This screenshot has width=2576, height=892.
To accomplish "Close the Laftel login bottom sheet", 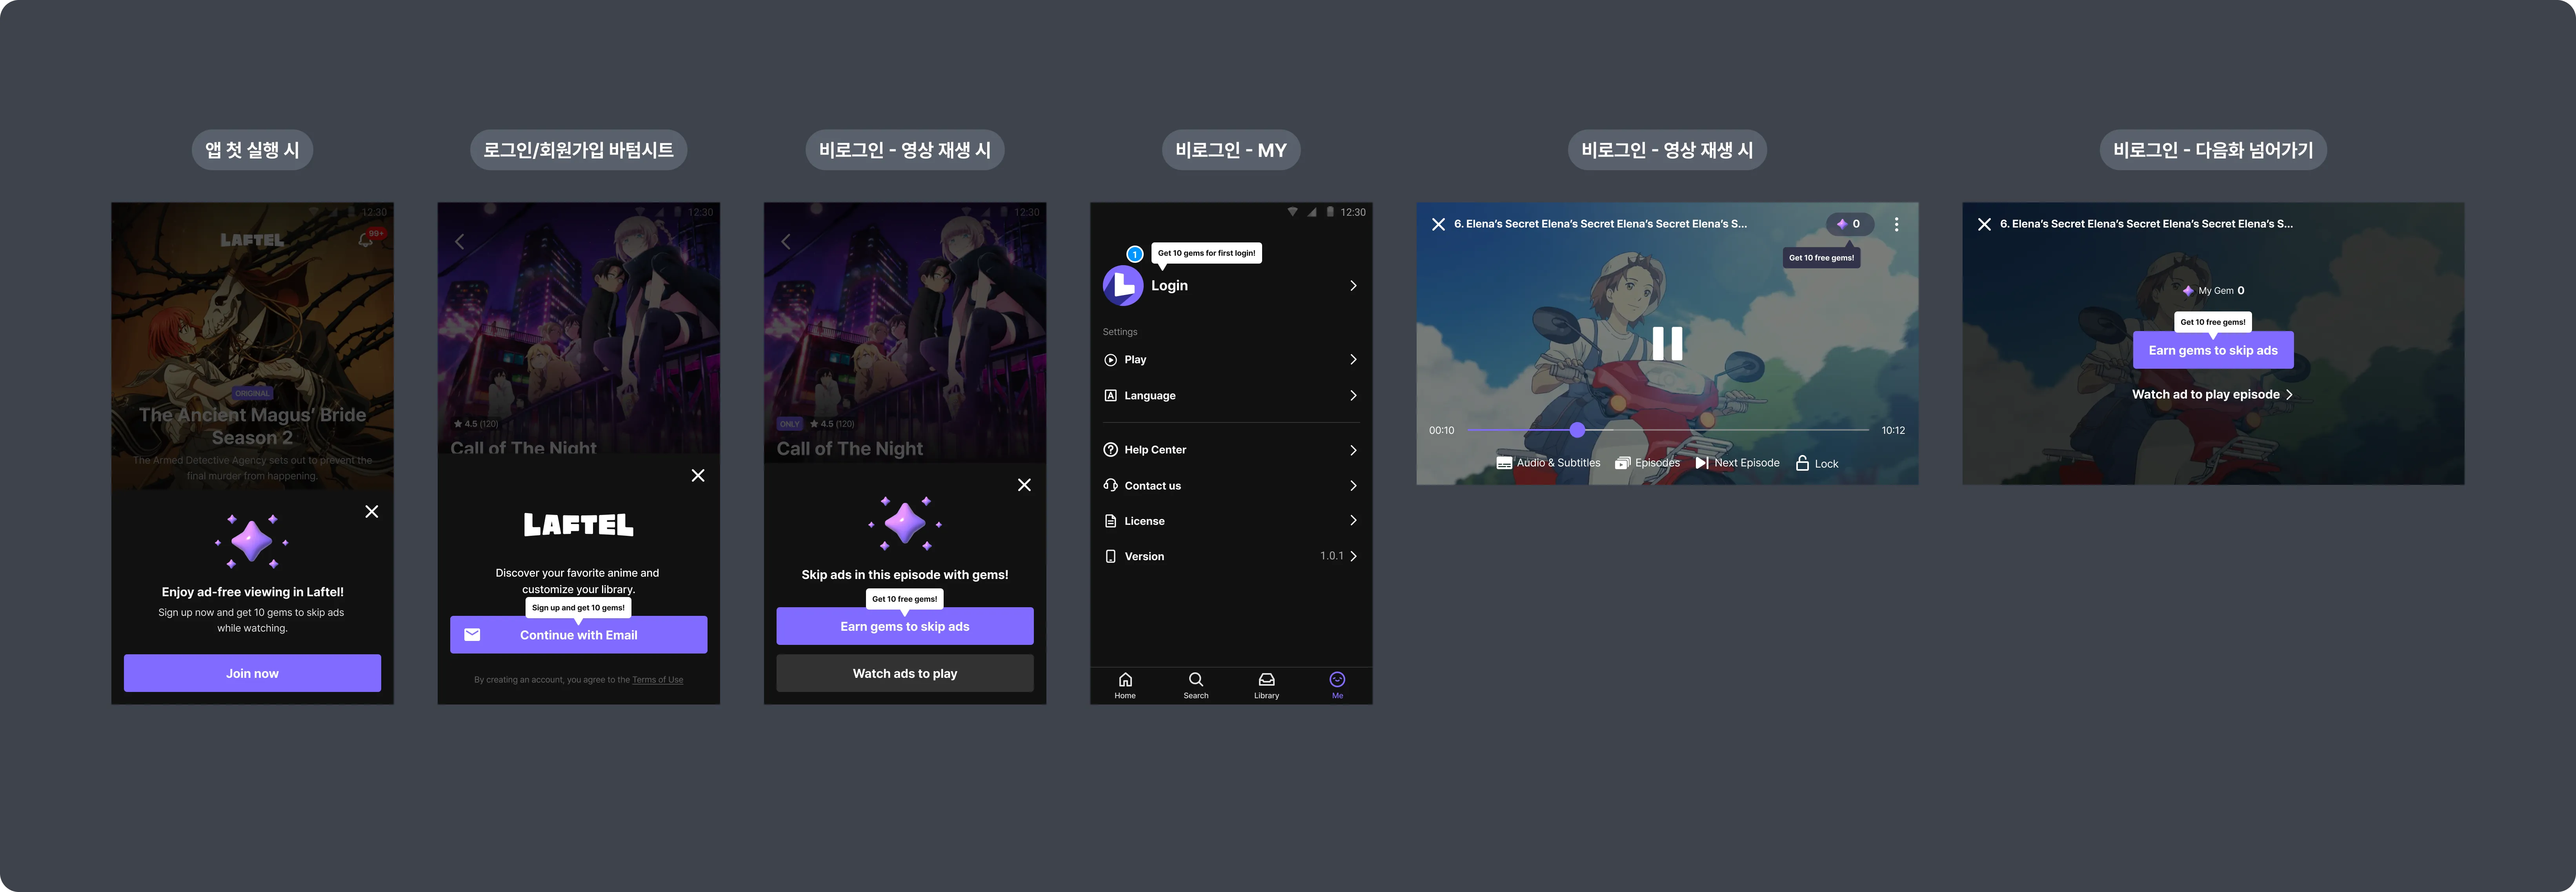I will (x=698, y=476).
